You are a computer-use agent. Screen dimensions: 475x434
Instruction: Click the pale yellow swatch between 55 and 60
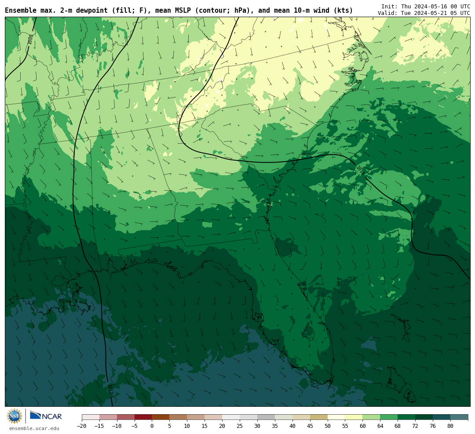(x=354, y=417)
